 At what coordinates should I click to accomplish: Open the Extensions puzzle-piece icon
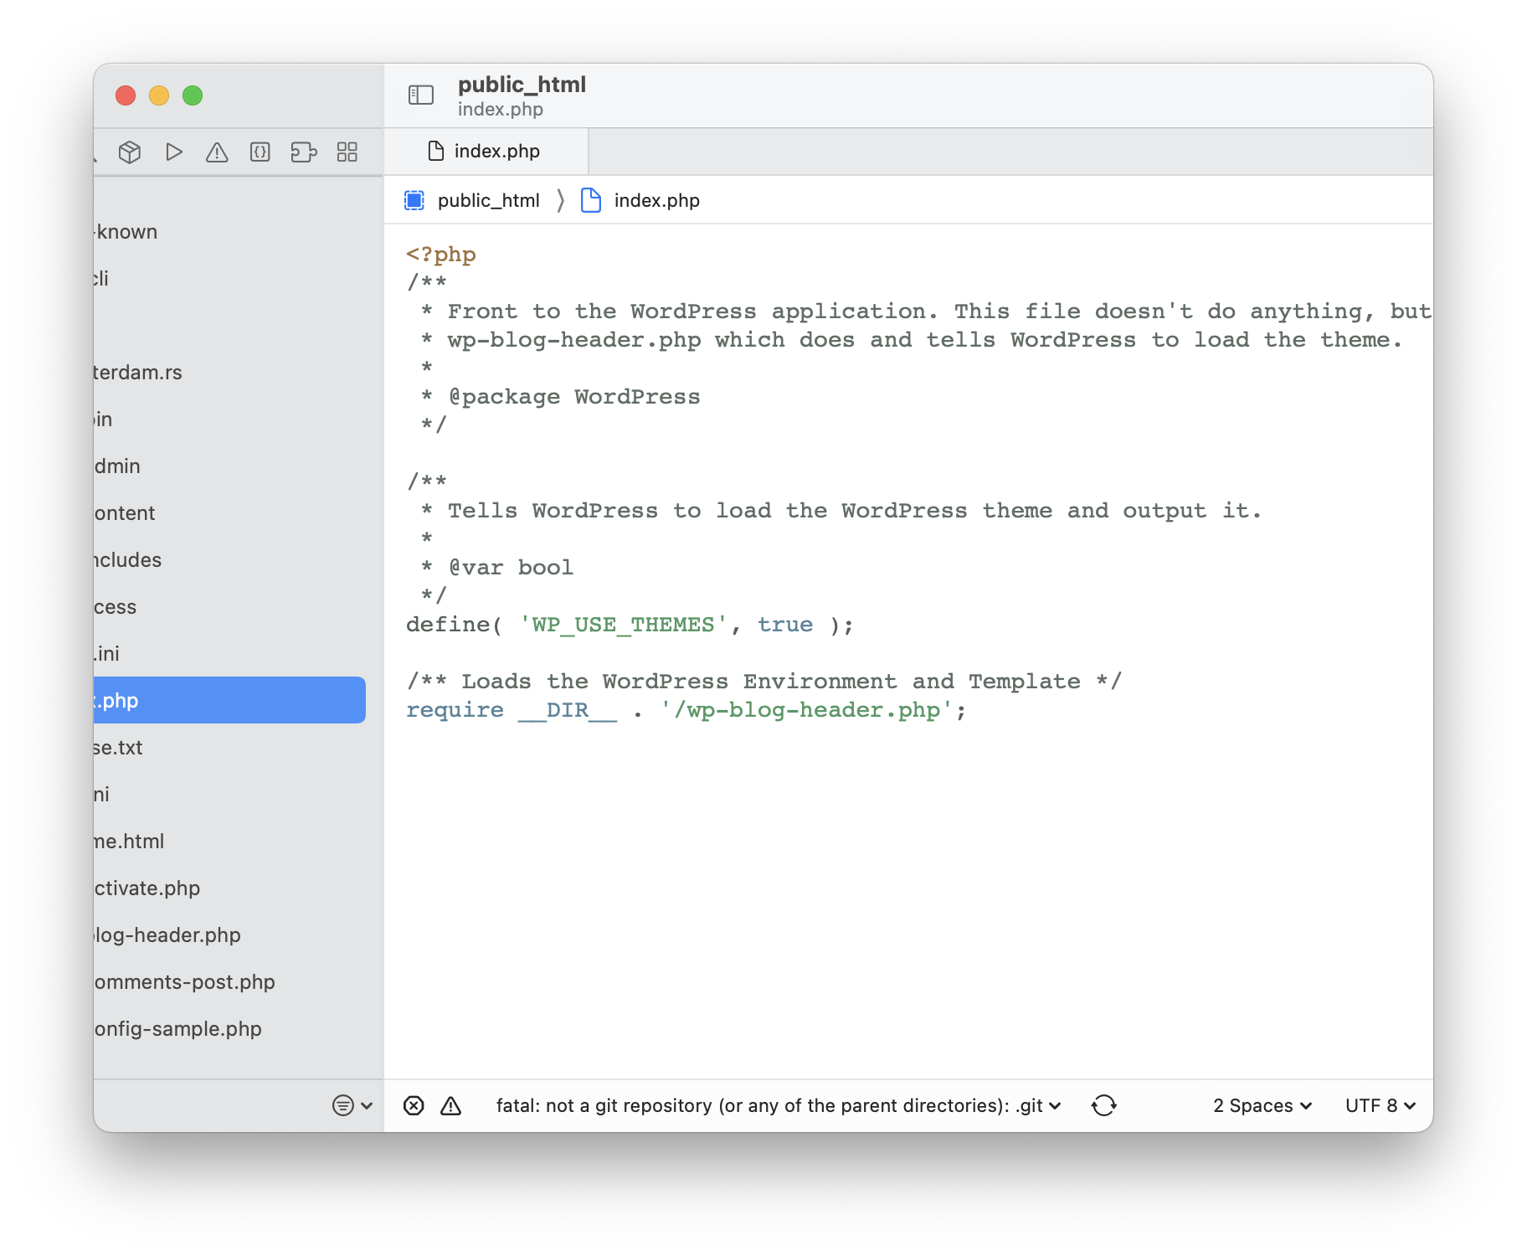303,152
